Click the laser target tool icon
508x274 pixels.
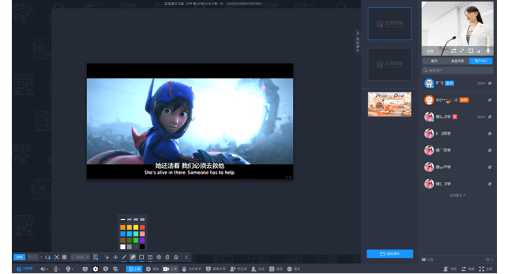pyautogui.click(x=159, y=257)
